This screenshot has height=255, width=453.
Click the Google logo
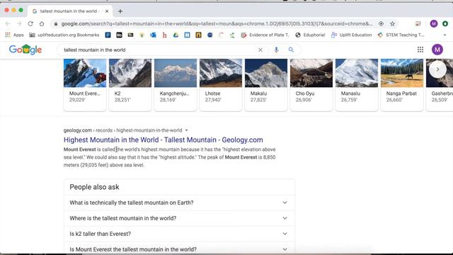25,50
